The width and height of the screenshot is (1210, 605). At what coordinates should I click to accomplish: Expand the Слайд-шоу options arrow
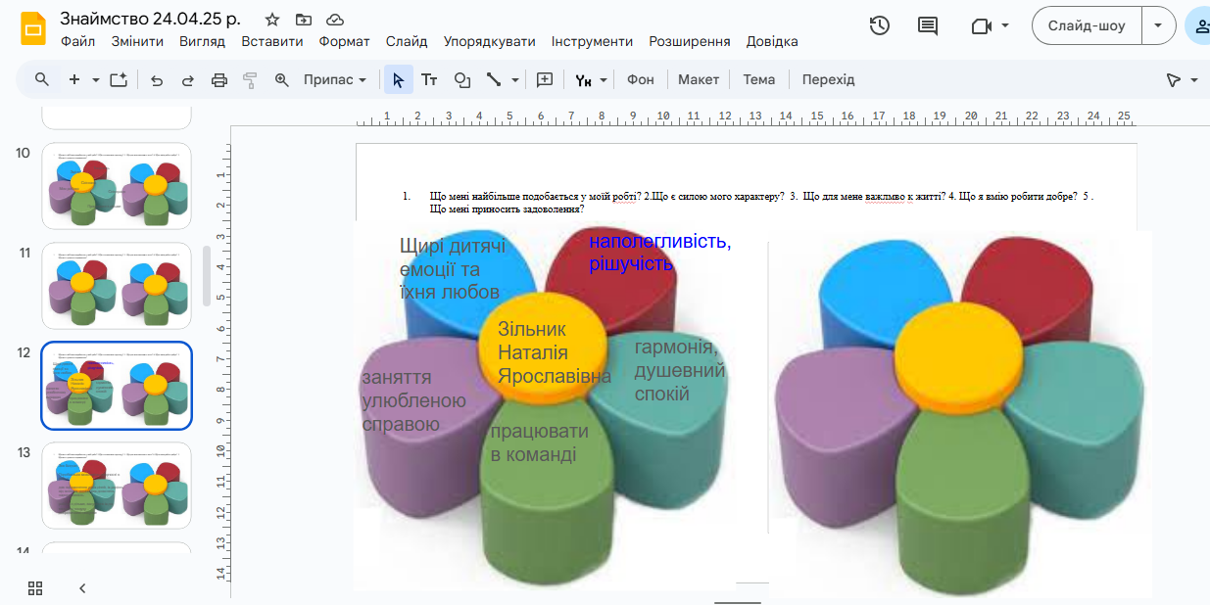coord(1159,26)
